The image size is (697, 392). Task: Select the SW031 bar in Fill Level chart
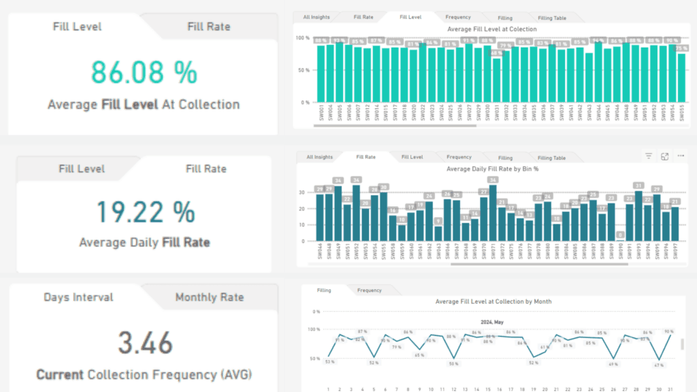(x=496, y=80)
